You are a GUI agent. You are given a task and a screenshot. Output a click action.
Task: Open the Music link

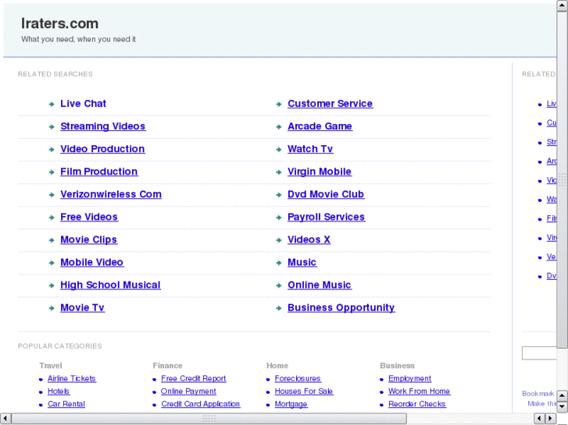tap(302, 263)
